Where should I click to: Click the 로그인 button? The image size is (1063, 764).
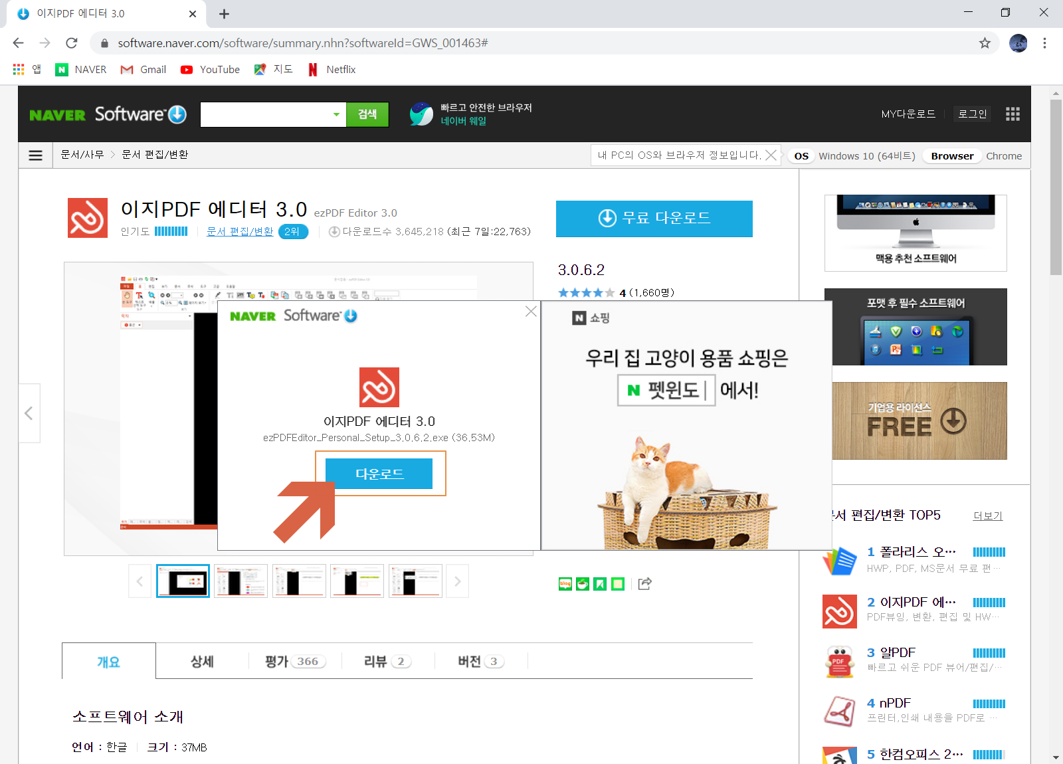coord(972,114)
